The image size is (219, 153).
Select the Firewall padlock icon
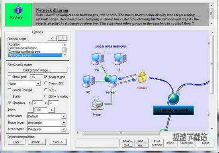tap(142, 77)
